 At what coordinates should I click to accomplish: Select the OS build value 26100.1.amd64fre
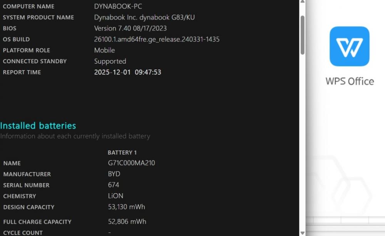point(157,39)
